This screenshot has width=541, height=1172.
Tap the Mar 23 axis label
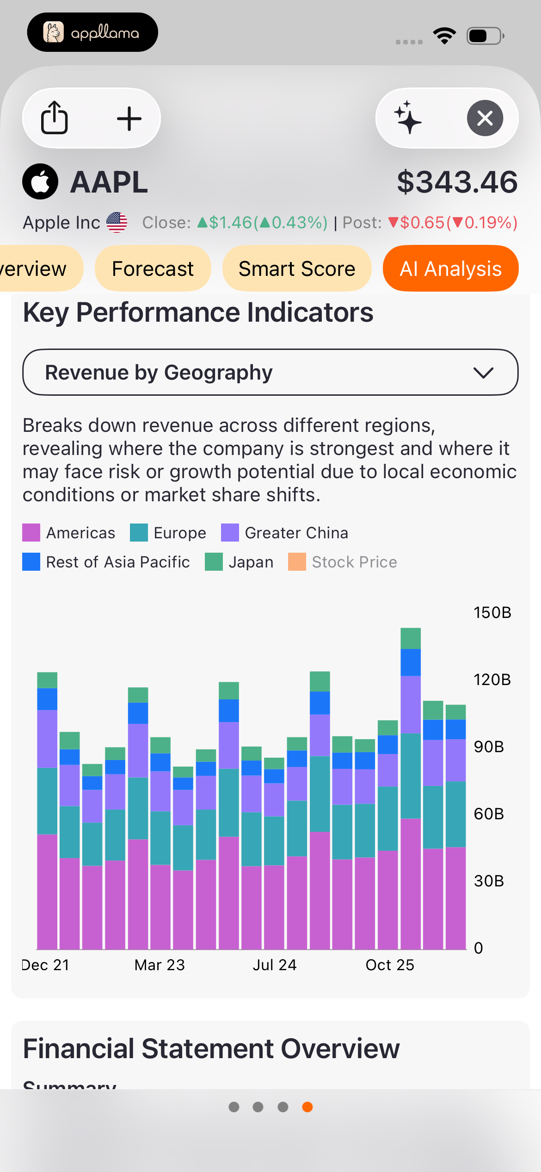pyautogui.click(x=160, y=965)
